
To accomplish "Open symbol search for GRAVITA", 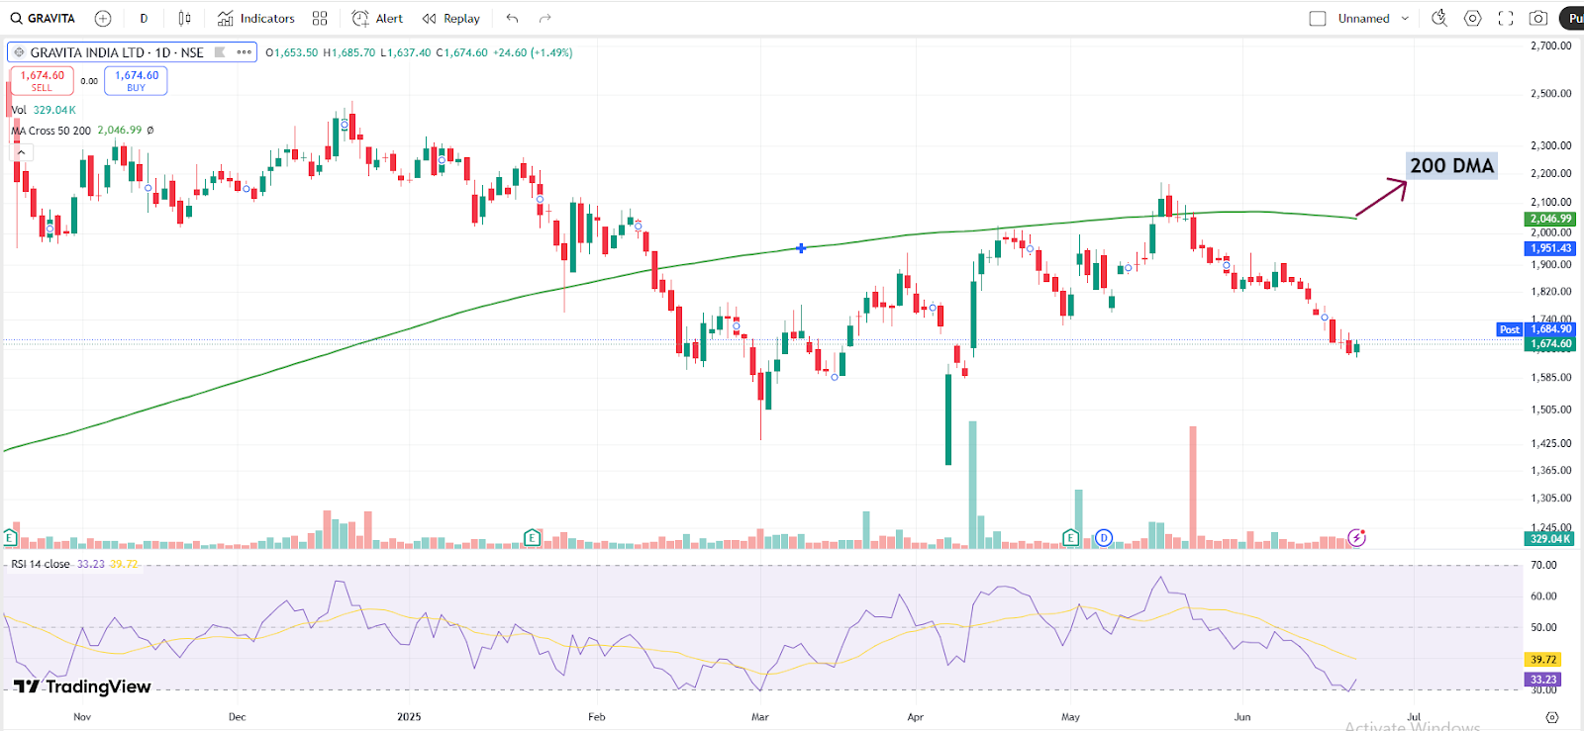I will tap(43, 18).
